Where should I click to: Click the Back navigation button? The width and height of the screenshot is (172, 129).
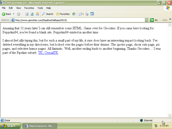[x=6, y=14]
